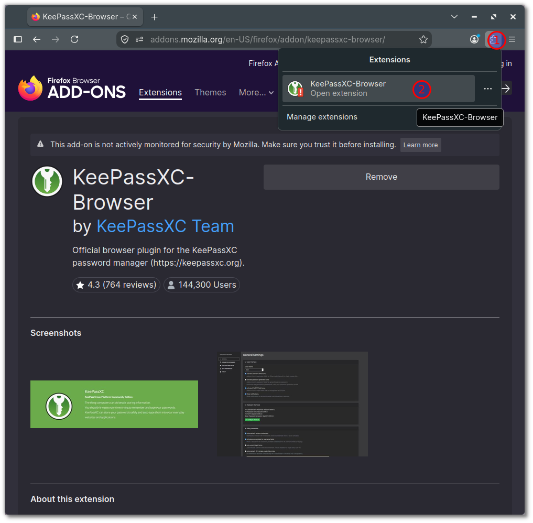The width and height of the screenshot is (533, 523).
Task: Bookmark this page with star icon
Action: click(x=423, y=39)
